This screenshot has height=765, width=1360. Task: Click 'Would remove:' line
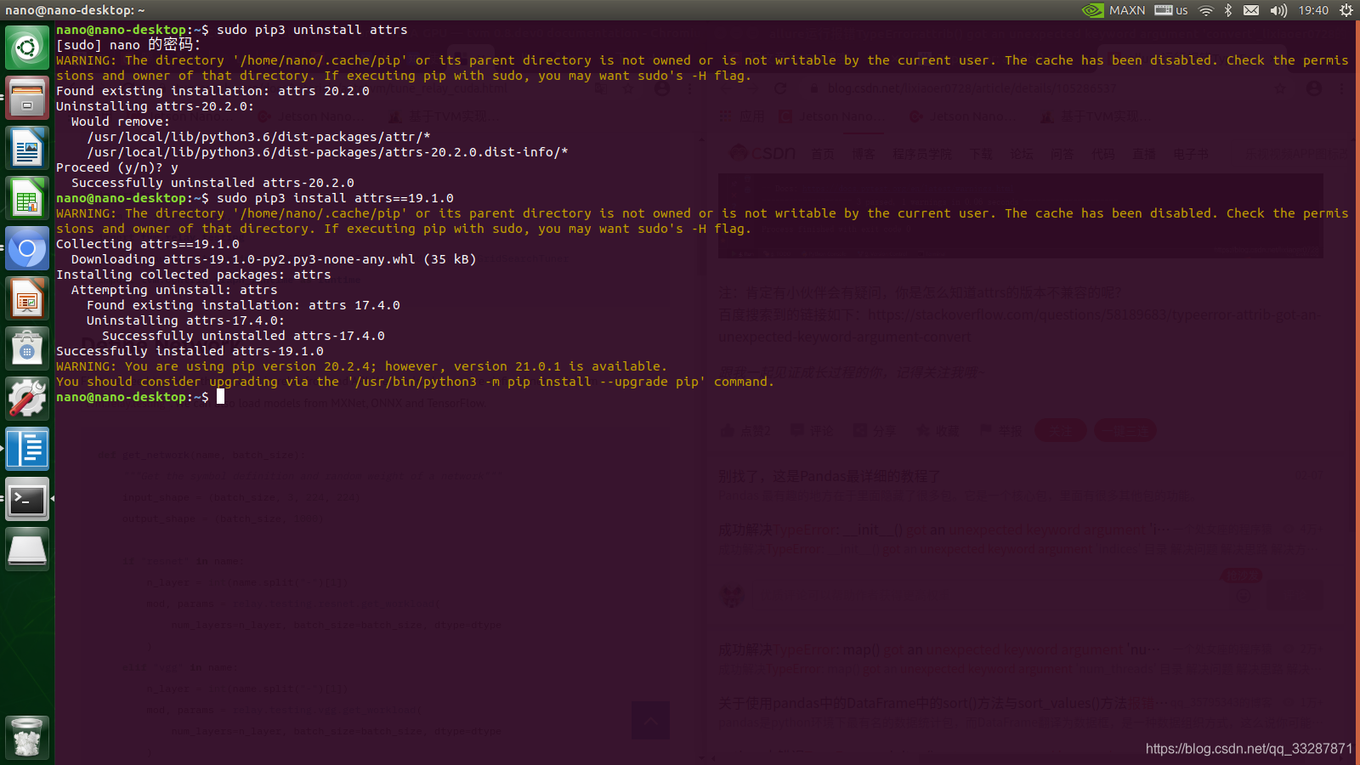click(121, 122)
